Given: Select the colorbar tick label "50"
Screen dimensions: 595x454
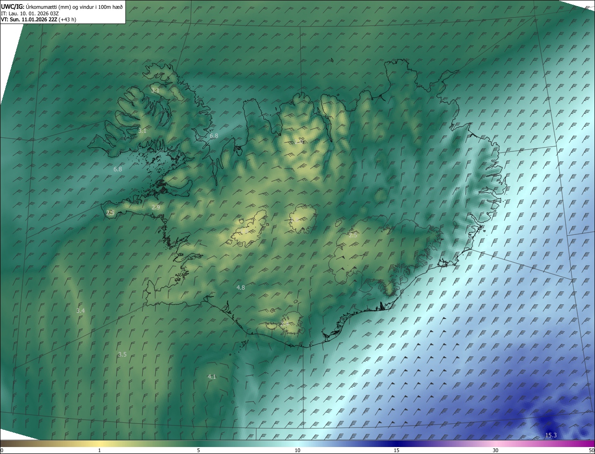Looking at the screenshot, I should click(591, 450).
